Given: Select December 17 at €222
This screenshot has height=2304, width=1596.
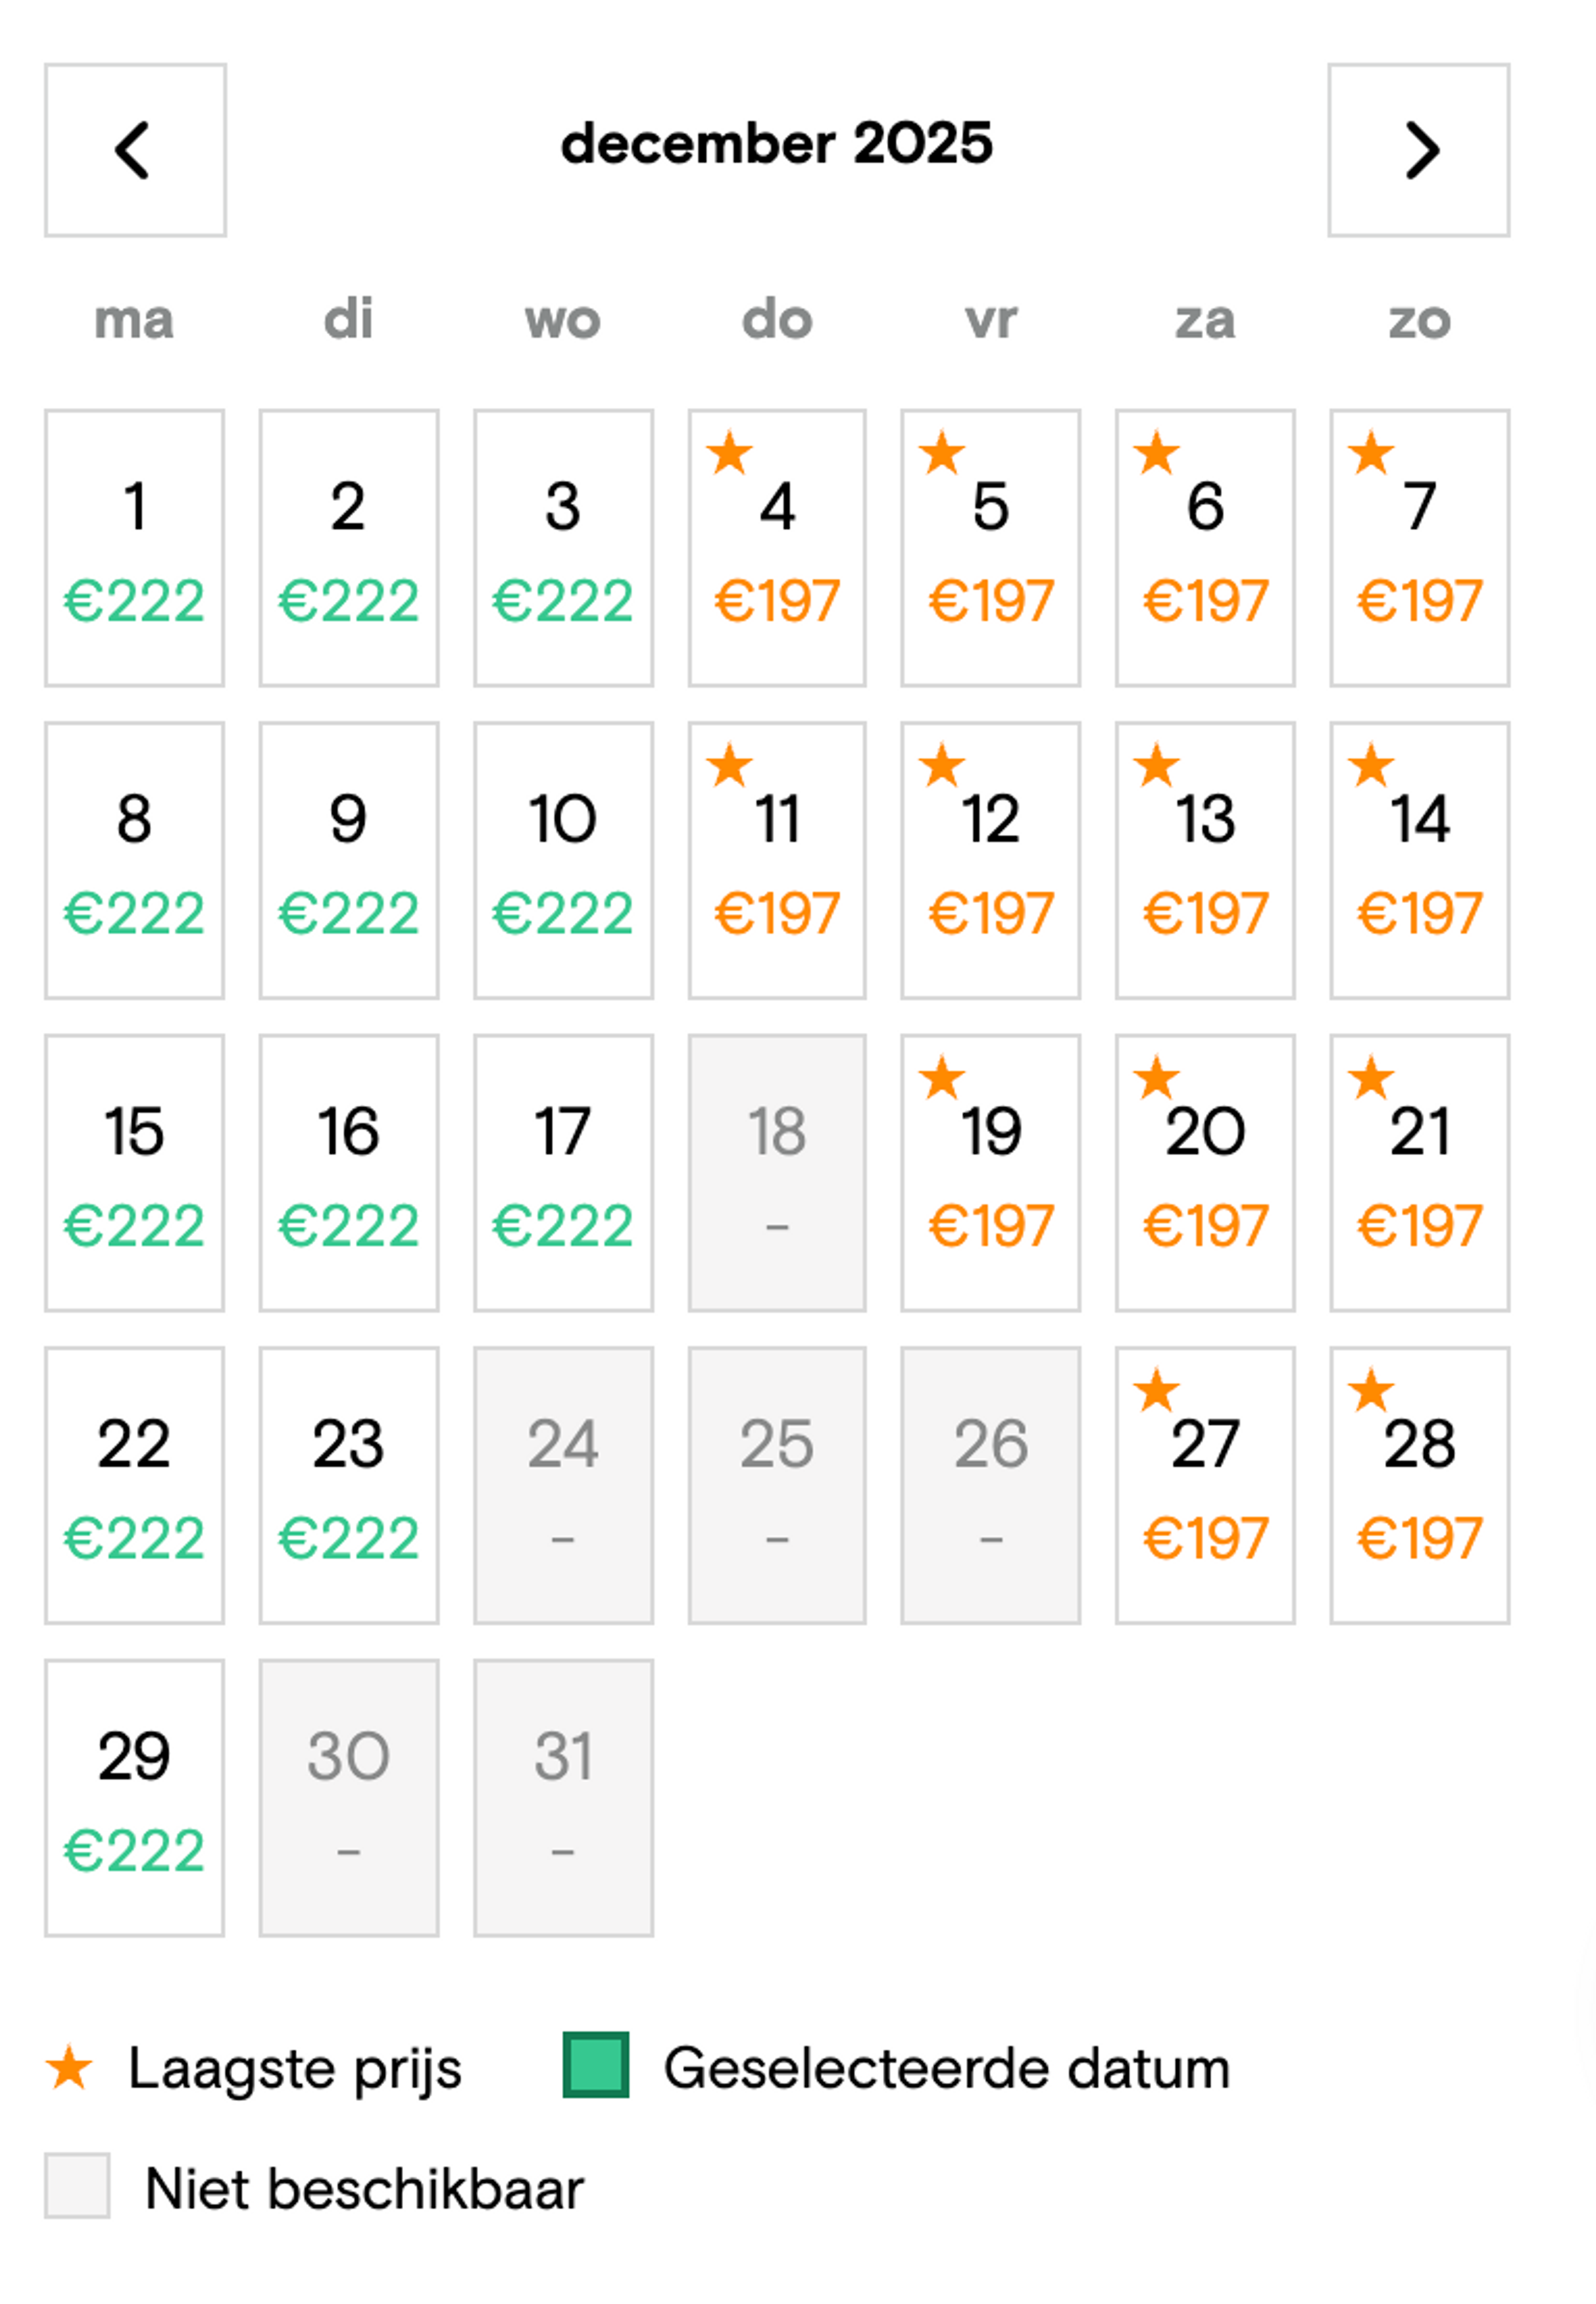Looking at the screenshot, I should click(x=563, y=1173).
